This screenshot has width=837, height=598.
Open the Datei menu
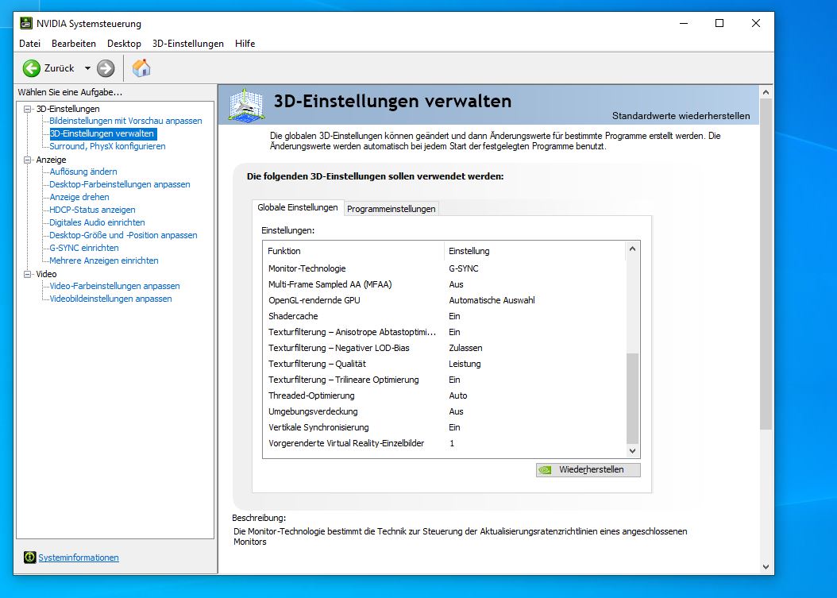(x=30, y=44)
